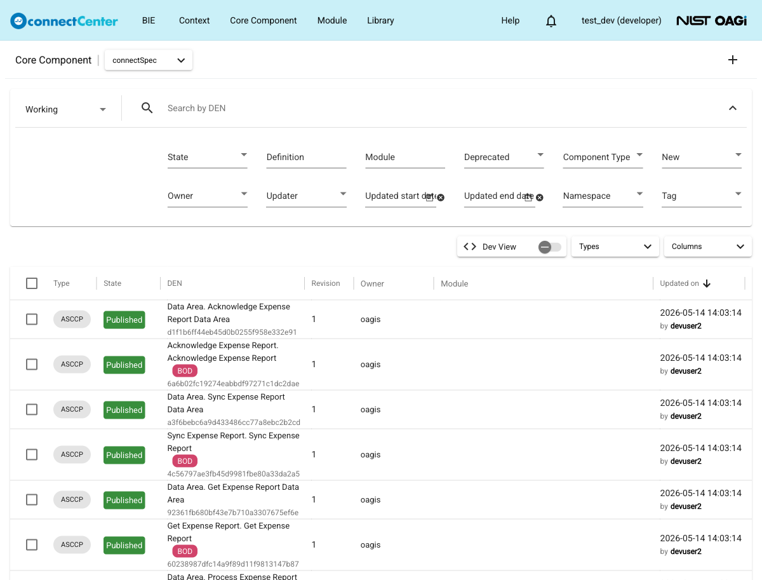762x580 pixels.
Task: Click GUID d1f1b6ff44eb45d0b0255f958e332e91
Action: [x=232, y=332]
